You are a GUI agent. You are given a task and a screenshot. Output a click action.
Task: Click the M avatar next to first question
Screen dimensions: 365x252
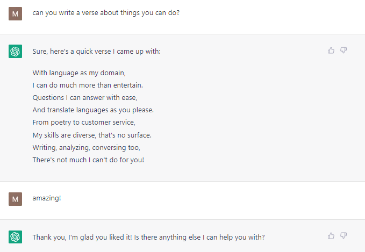pos(16,14)
